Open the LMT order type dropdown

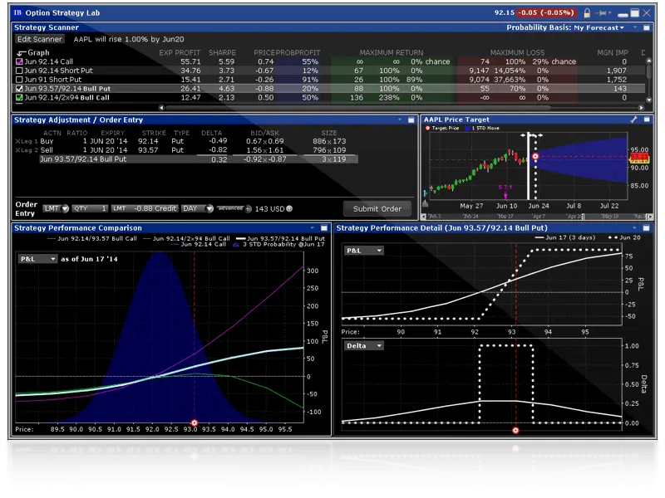click(x=56, y=209)
